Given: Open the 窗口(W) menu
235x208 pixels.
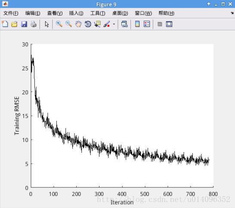Looking at the screenshot, I should [143, 13].
